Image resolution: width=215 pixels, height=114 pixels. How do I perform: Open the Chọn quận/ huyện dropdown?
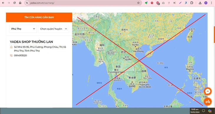pyautogui.click(x=54, y=29)
